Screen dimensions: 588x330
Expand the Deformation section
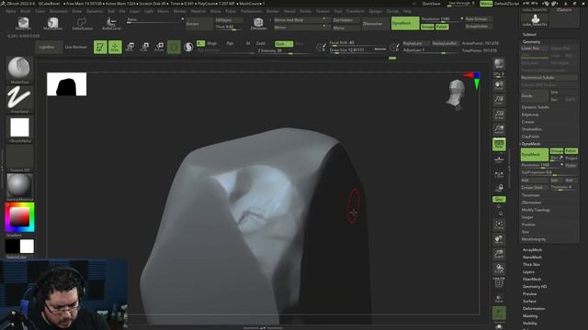(x=533, y=309)
